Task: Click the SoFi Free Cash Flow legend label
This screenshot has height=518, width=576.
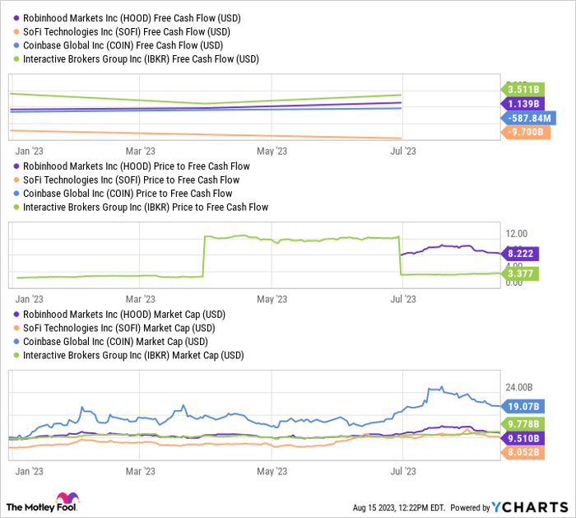Action: (x=127, y=31)
